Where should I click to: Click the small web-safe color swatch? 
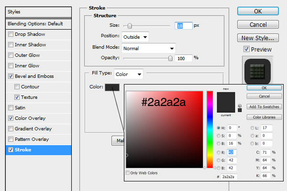pyautogui.click(x=240, y=109)
